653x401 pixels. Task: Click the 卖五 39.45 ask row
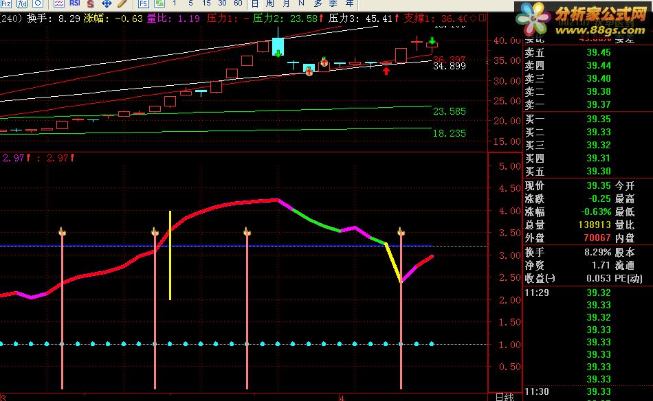[x=568, y=53]
